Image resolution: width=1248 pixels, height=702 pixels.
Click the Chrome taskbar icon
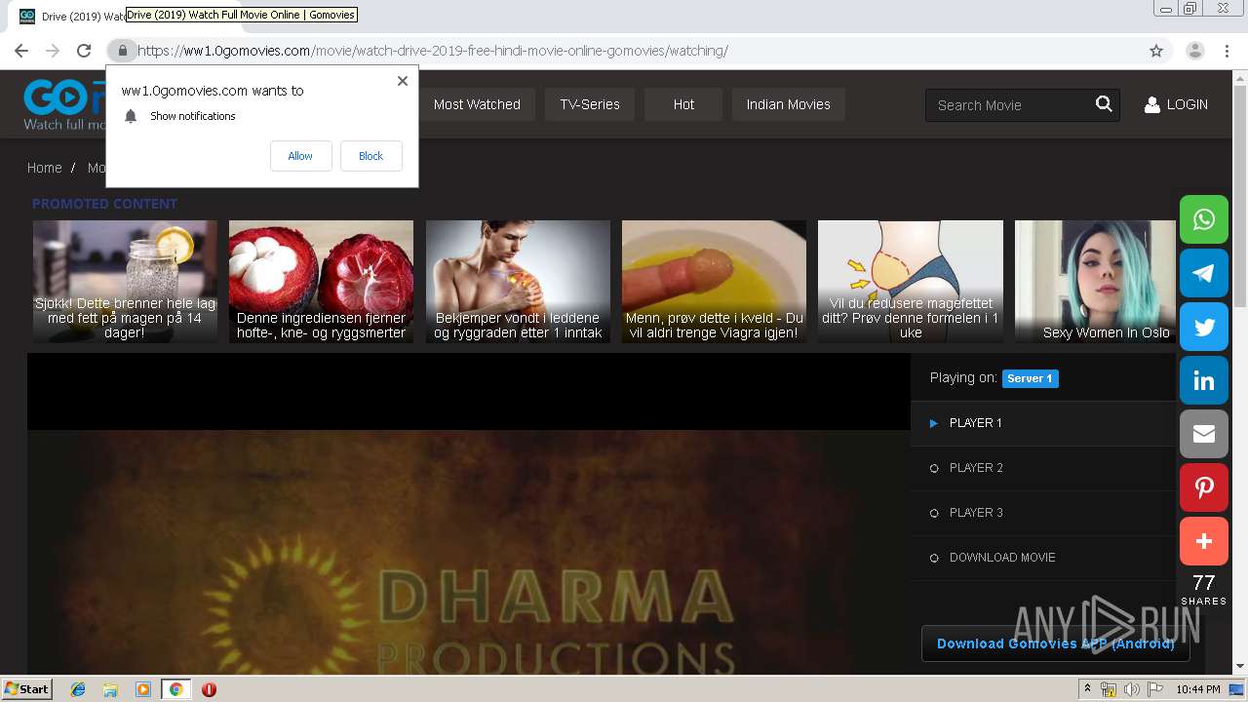(x=175, y=689)
